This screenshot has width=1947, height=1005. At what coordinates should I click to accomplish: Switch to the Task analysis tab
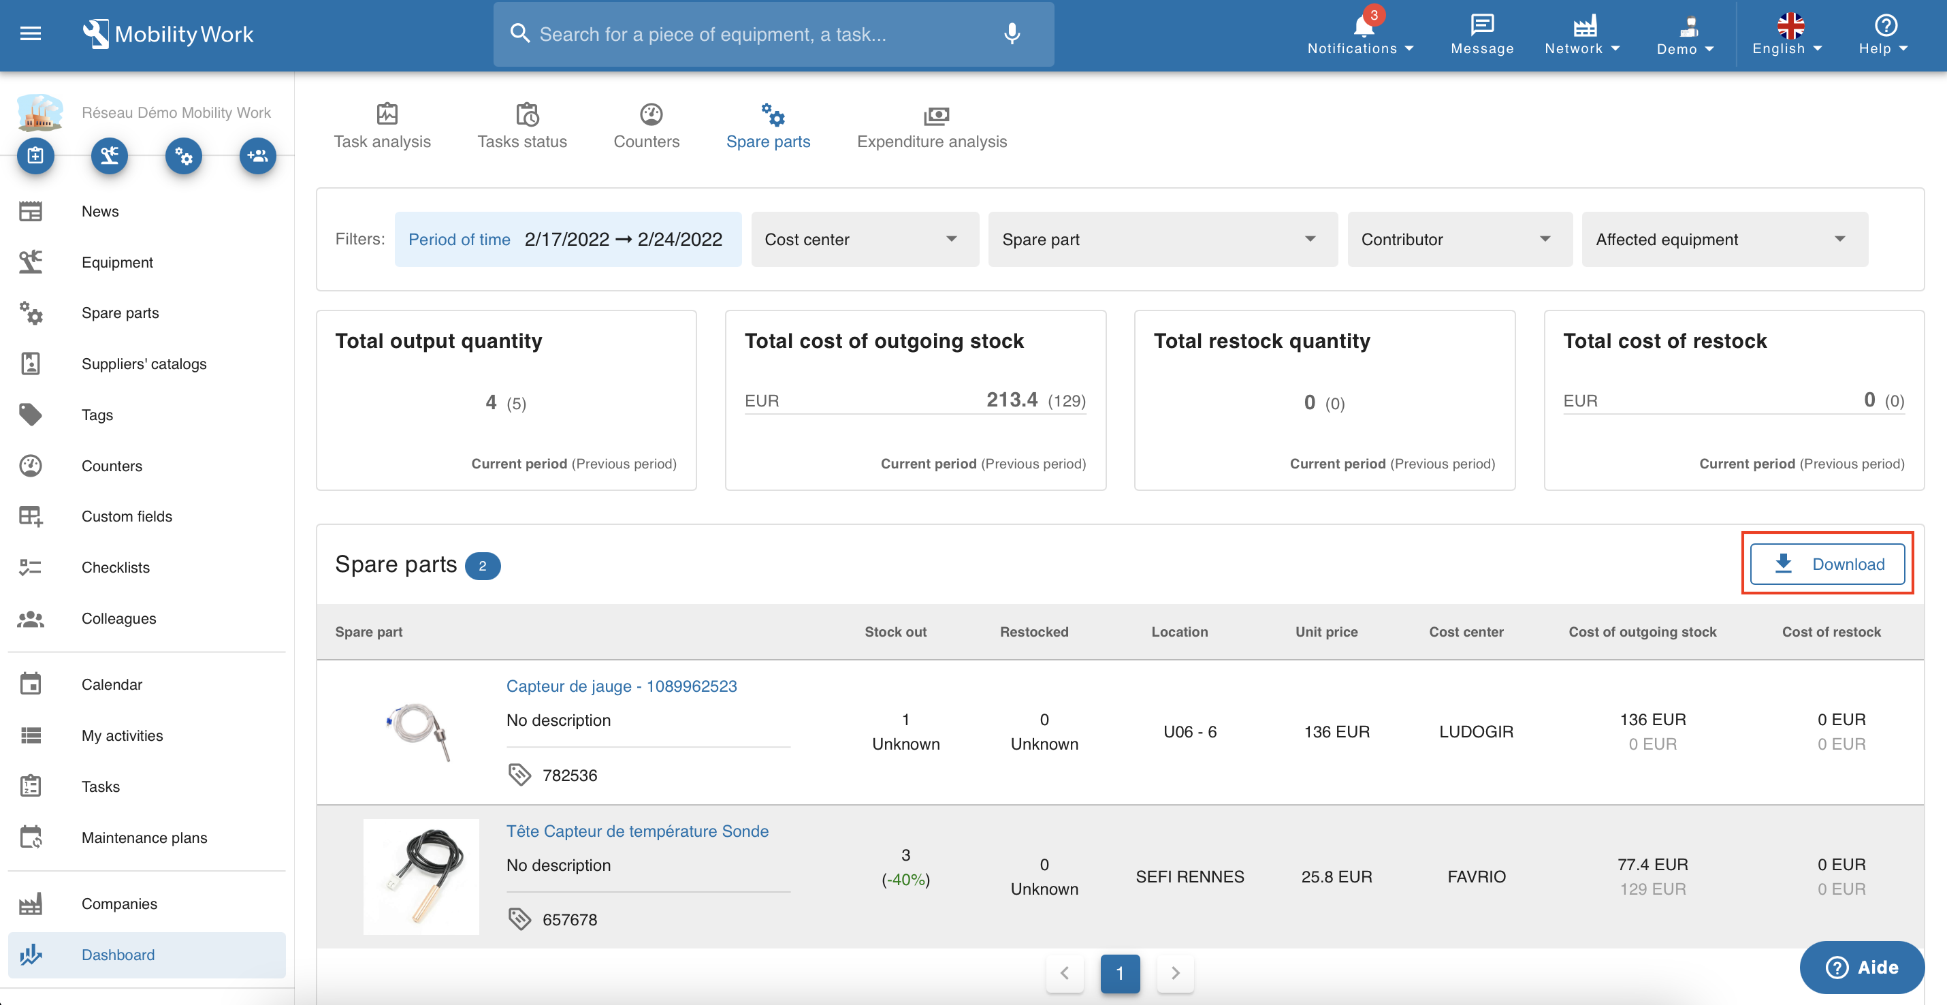(x=383, y=126)
